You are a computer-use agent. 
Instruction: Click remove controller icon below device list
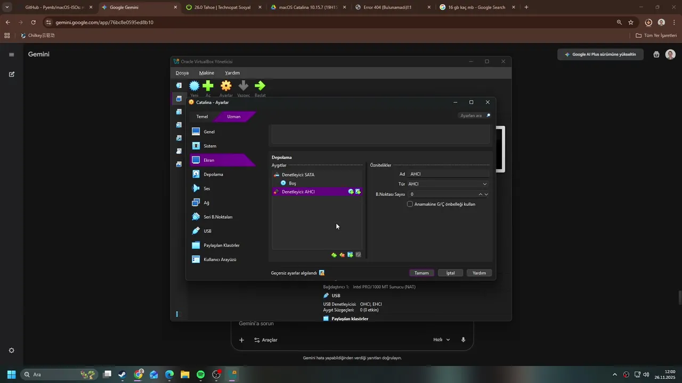[x=342, y=255]
